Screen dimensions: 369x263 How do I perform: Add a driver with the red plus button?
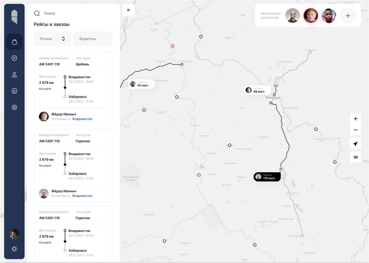pyautogui.click(x=348, y=16)
